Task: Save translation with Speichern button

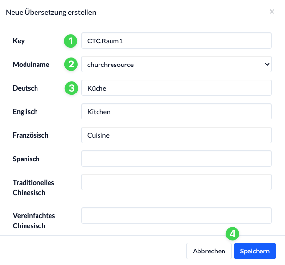Action: tap(255, 251)
